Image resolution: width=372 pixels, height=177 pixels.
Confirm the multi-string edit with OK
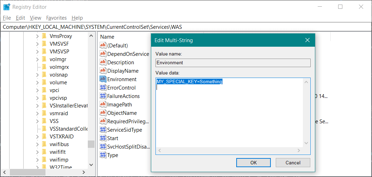tap(254, 163)
